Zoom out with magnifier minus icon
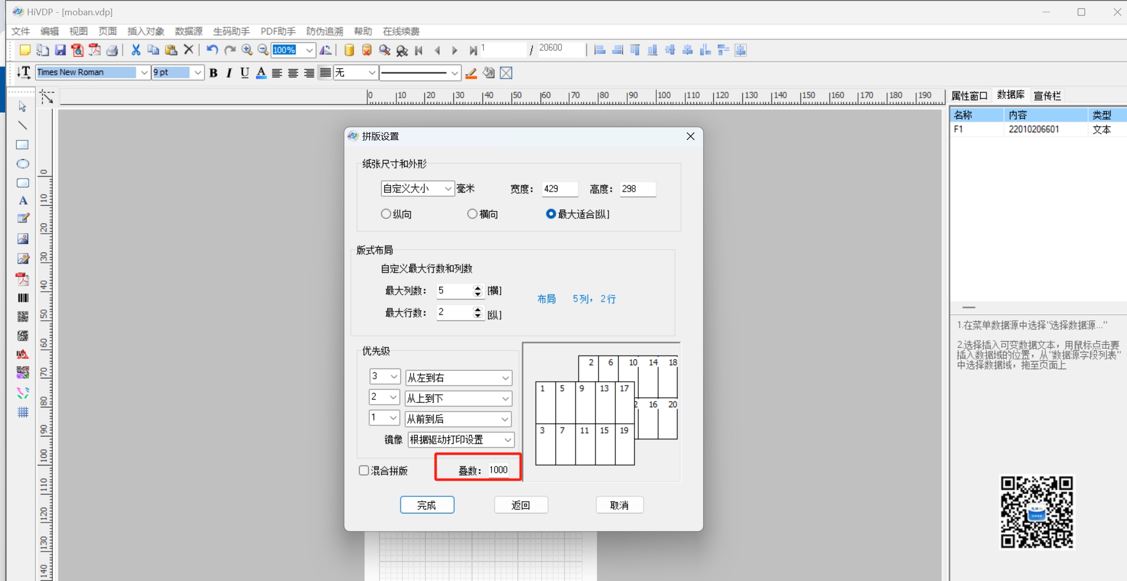This screenshot has width=1127, height=581. 263,50
